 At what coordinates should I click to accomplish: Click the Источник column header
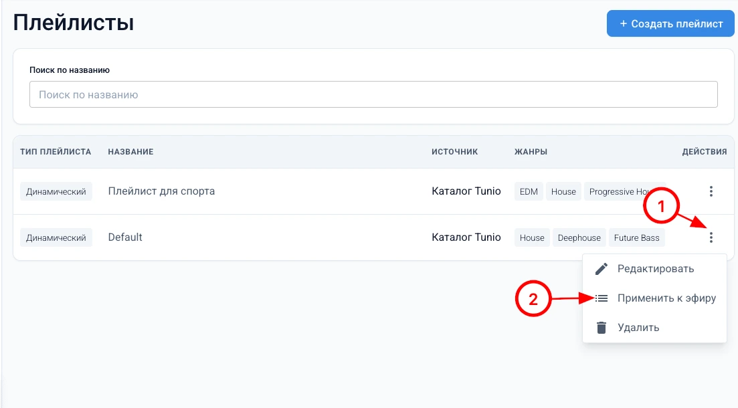(454, 152)
